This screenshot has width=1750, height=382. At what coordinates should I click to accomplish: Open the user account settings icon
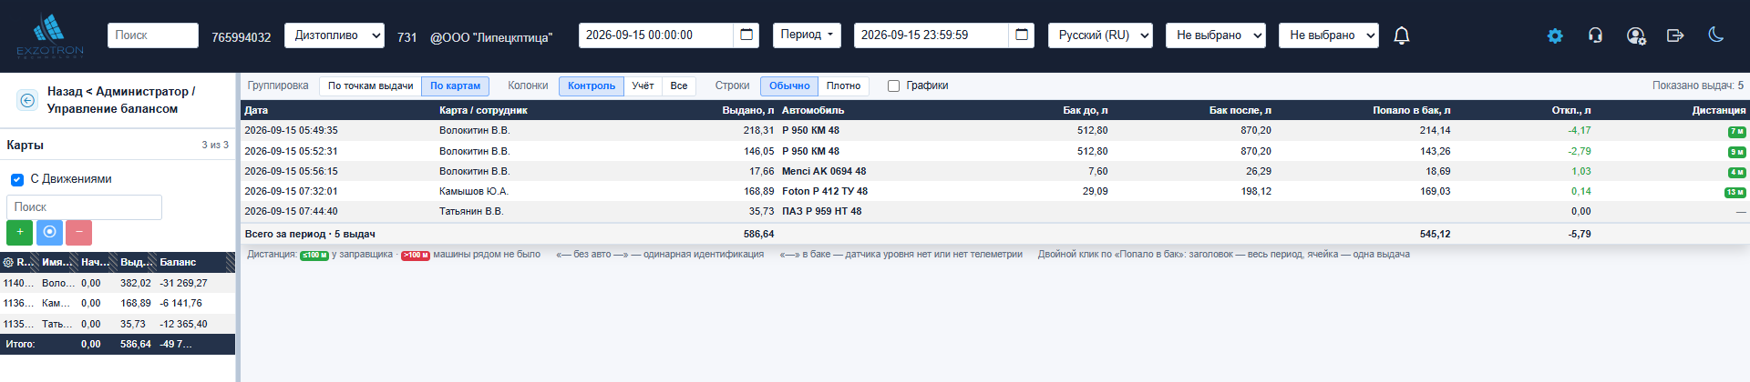[1636, 35]
